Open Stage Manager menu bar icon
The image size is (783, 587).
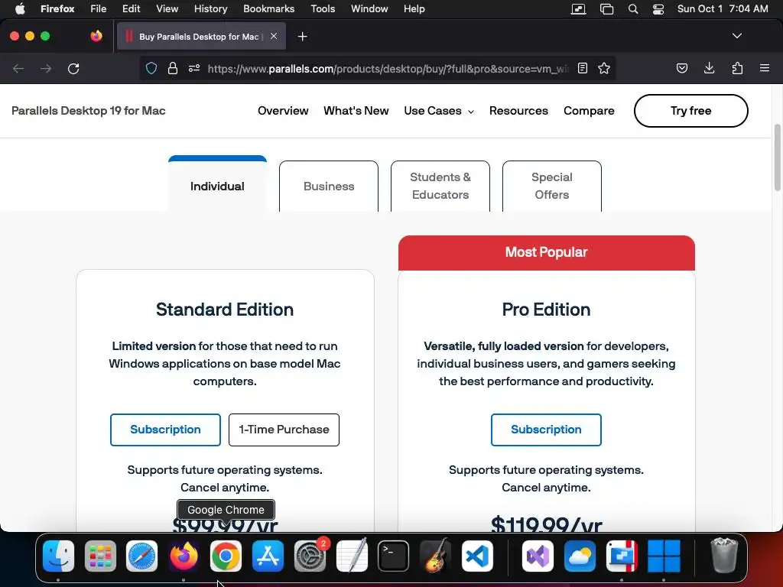[x=606, y=9]
